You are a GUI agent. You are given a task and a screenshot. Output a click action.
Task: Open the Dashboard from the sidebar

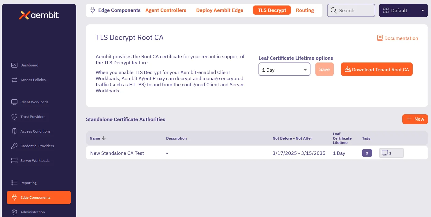(x=29, y=65)
